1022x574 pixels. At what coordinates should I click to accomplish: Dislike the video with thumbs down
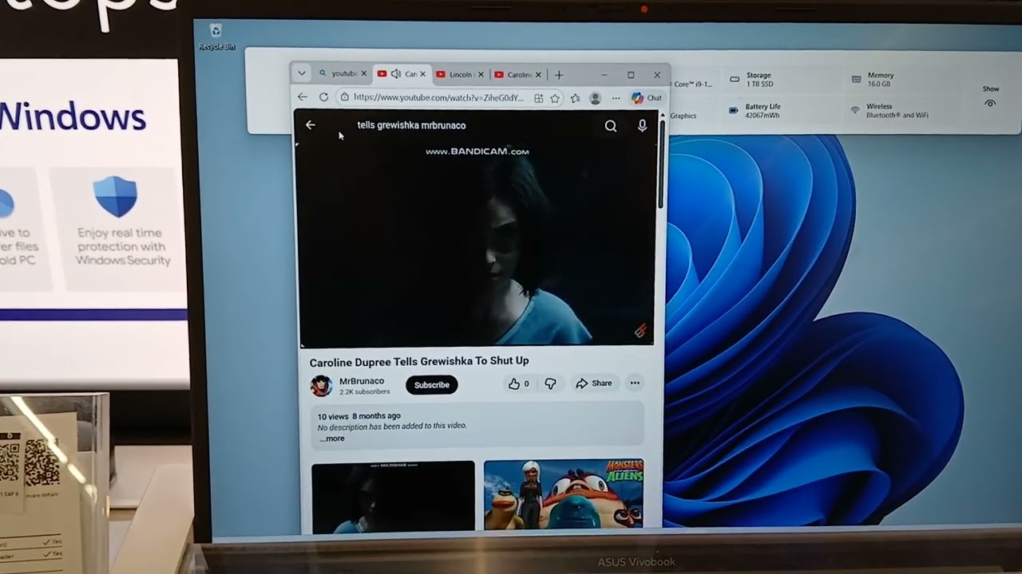[550, 384]
